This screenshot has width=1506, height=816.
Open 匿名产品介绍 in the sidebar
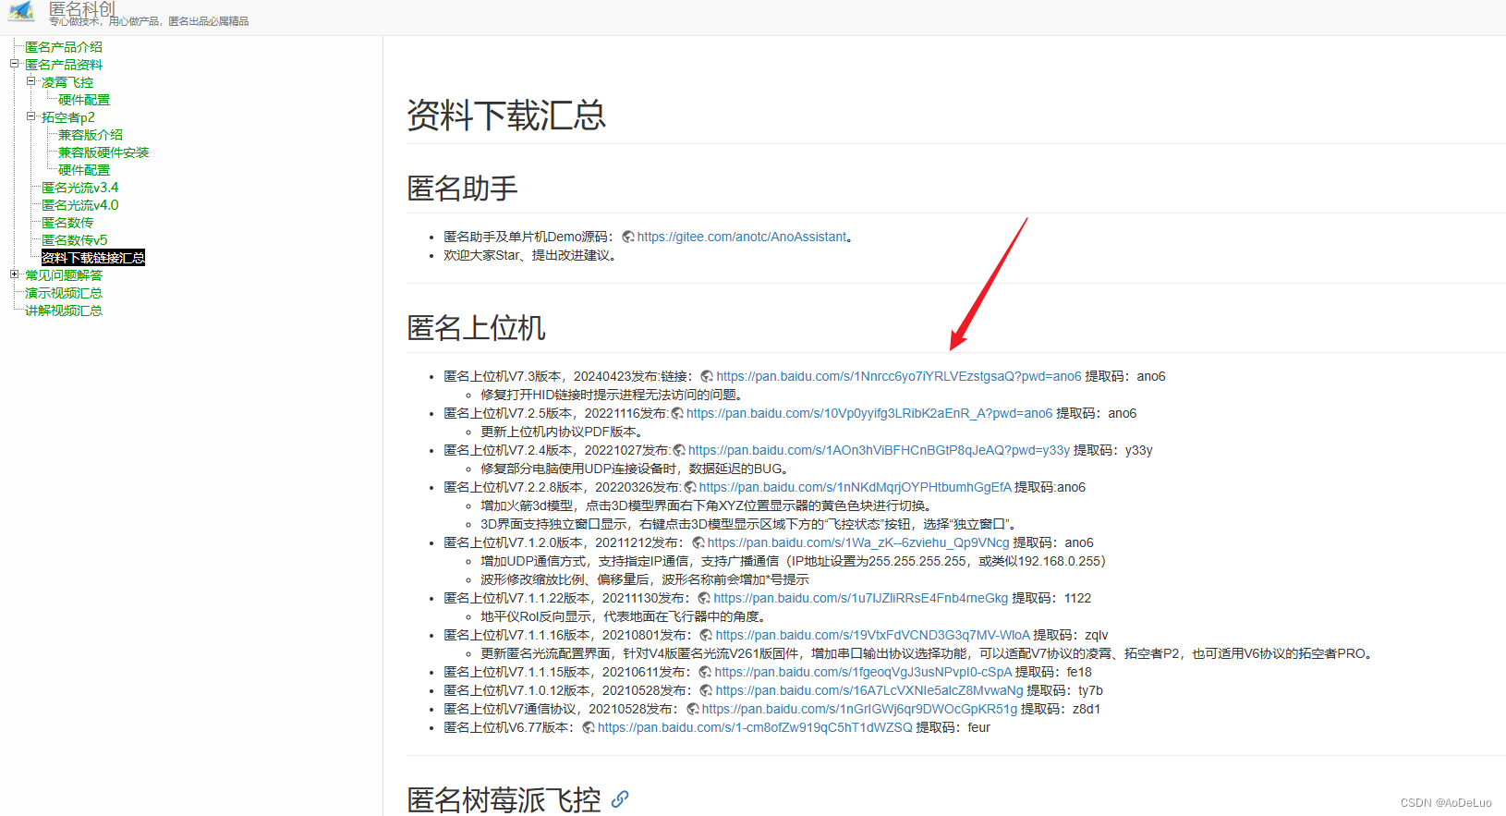tap(64, 47)
